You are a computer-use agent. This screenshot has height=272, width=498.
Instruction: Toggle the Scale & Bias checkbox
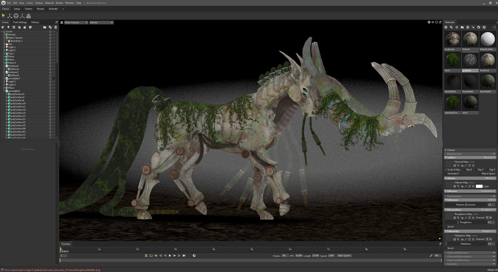pos(446,170)
